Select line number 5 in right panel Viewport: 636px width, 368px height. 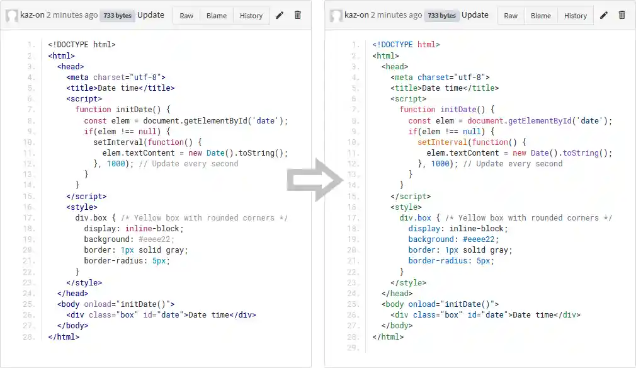(x=353, y=88)
